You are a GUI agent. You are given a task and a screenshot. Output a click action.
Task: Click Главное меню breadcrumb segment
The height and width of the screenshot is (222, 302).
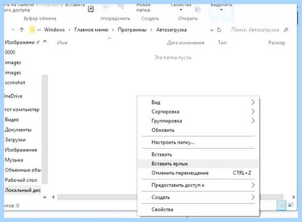click(x=91, y=30)
